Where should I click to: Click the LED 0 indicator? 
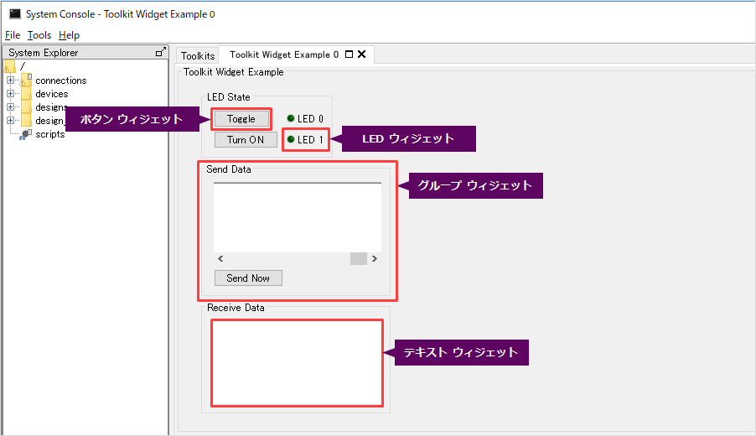click(291, 118)
